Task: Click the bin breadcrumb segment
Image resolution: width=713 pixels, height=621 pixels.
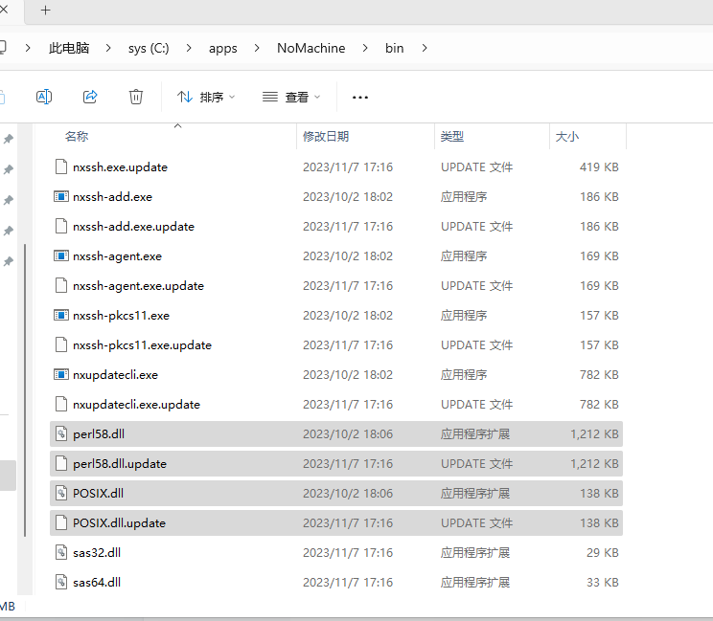Action: tap(394, 48)
